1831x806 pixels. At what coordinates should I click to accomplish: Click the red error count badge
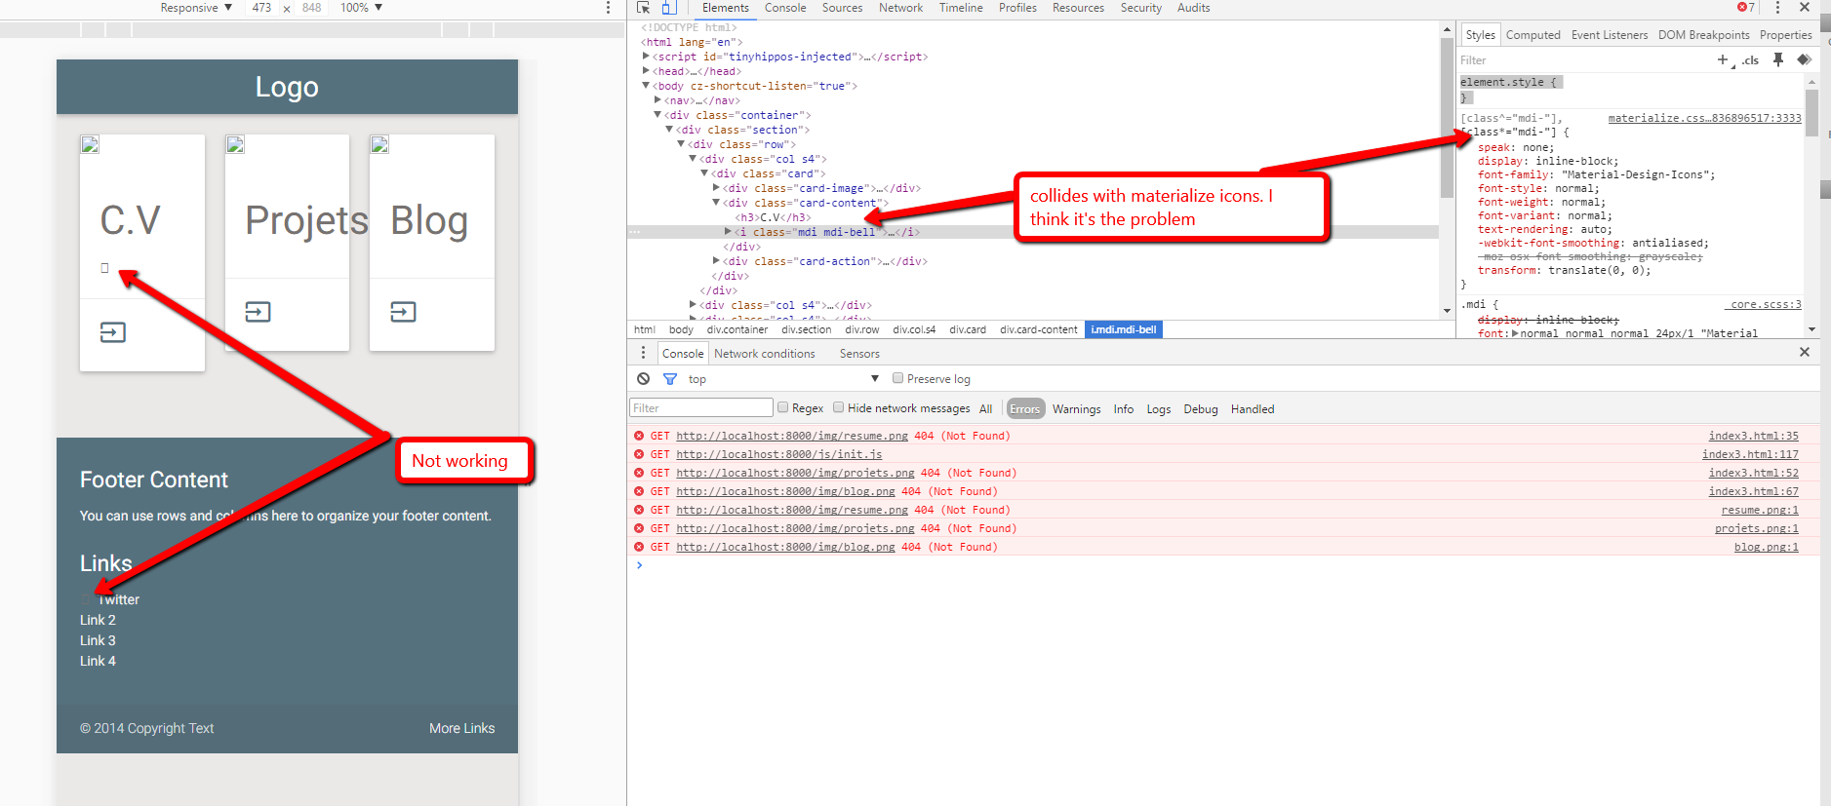[x=1746, y=8]
